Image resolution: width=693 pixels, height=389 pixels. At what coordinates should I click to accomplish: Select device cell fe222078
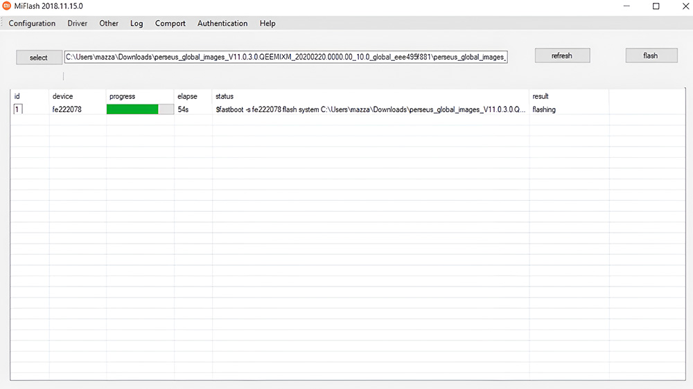tap(67, 109)
